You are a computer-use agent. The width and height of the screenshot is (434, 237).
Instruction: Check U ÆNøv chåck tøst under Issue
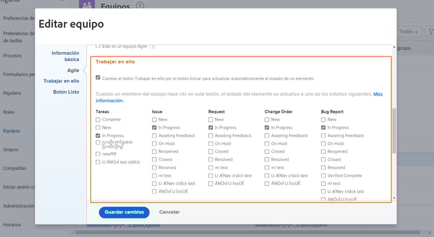pyautogui.click(x=155, y=183)
